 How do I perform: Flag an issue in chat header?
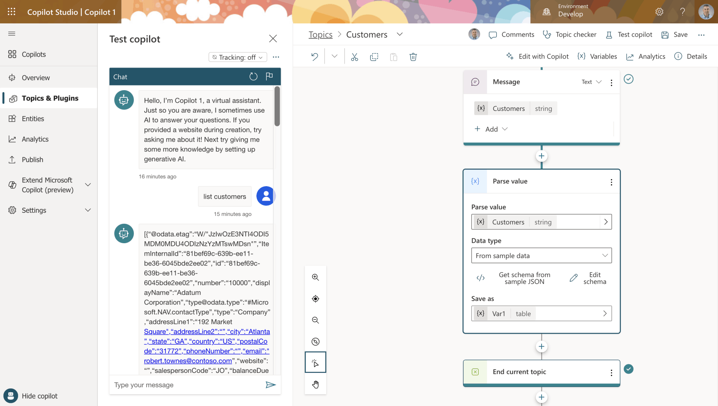[269, 76]
